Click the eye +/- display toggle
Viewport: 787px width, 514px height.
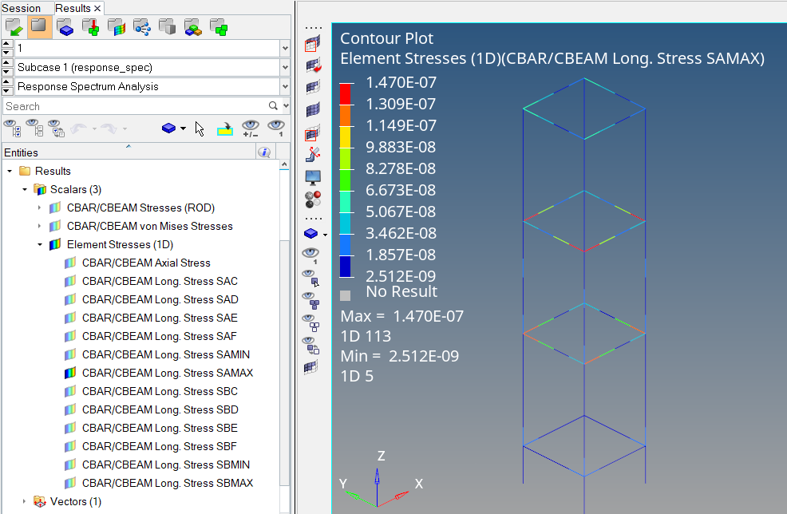pos(251,128)
